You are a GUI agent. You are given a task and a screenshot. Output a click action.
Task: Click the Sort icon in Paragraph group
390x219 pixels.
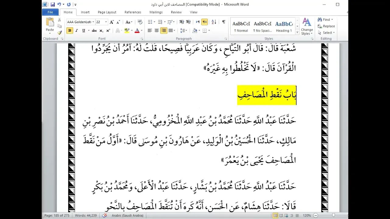click(x=214, y=22)
